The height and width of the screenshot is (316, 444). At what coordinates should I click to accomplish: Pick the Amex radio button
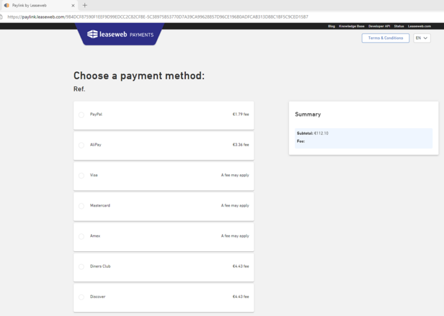point(82,236)
